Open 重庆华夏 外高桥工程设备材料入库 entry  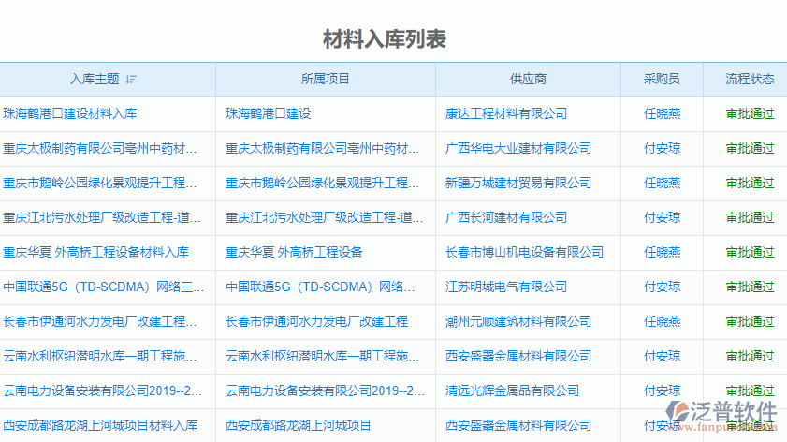pos(95,253)
